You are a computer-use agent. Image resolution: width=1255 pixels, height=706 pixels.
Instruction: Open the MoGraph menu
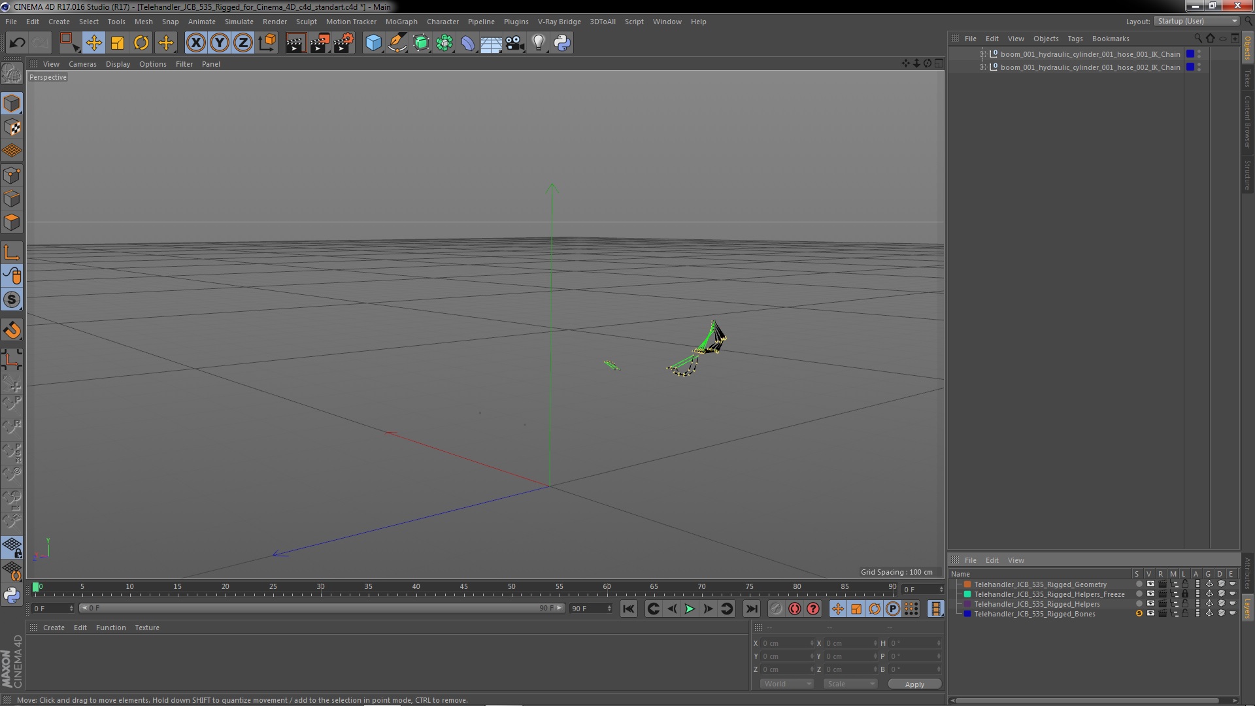pyautogui.click(x=401, y=22)
